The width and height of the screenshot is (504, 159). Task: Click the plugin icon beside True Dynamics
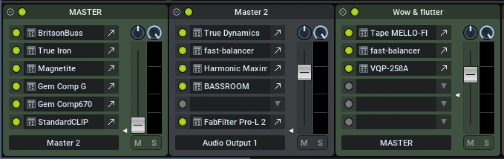click(x=197, y=33)
